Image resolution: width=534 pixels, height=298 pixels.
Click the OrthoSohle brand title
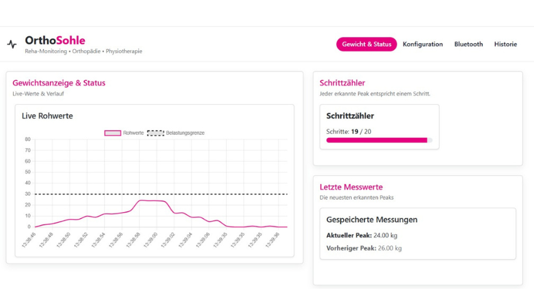tap(55, 41)
